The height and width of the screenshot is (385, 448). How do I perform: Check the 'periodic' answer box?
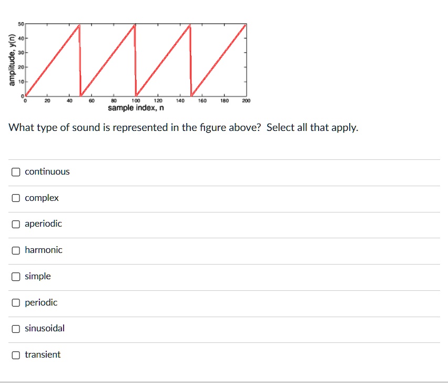pyautogui.click(x=16, y=302)
